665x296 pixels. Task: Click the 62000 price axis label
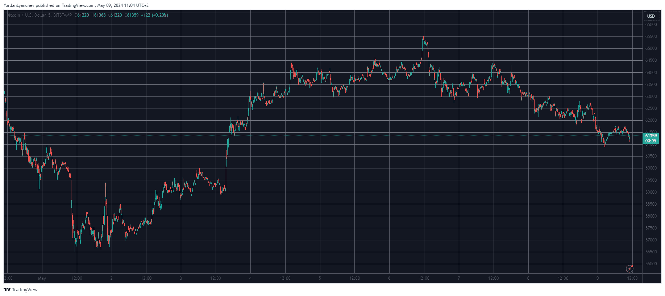tap(651, 120)
